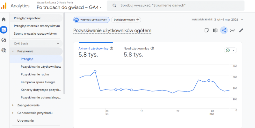The width and height of the screenshot is (255, 128).
Task: Click the pencil edit report icon
Action: tap(241, 30)
